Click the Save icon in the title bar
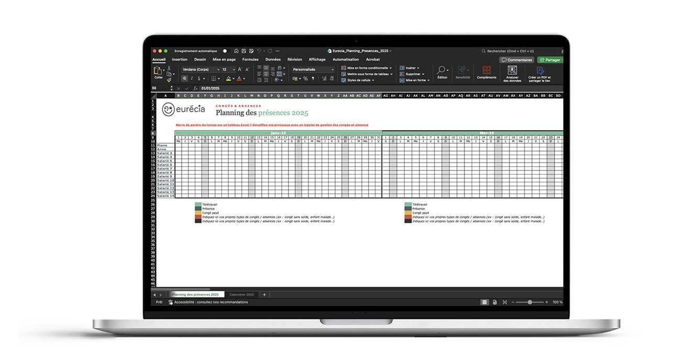700x356 pixels. [244, 51]
